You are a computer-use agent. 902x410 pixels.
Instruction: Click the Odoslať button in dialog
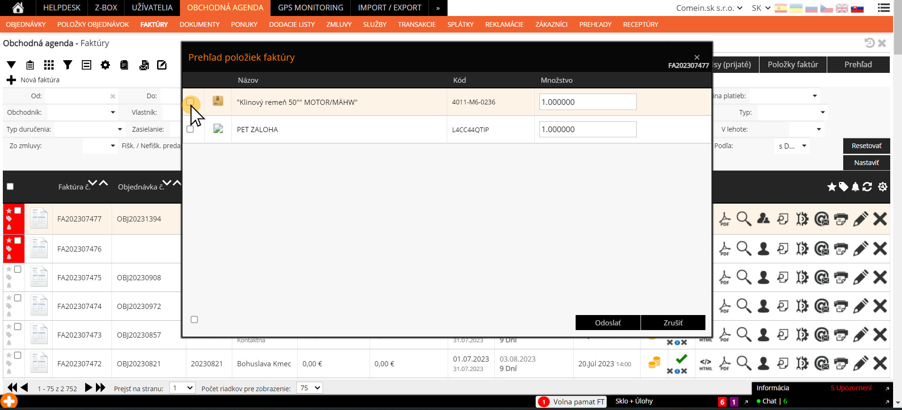pos(608,323)
